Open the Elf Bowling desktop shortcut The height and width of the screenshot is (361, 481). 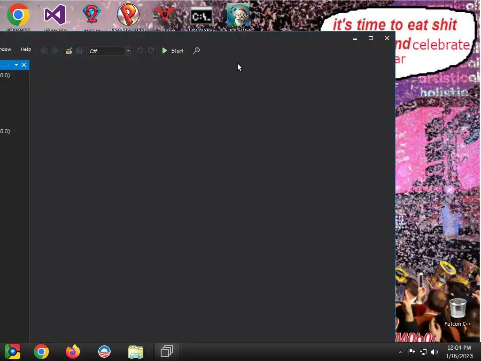(x=238, y=17)
